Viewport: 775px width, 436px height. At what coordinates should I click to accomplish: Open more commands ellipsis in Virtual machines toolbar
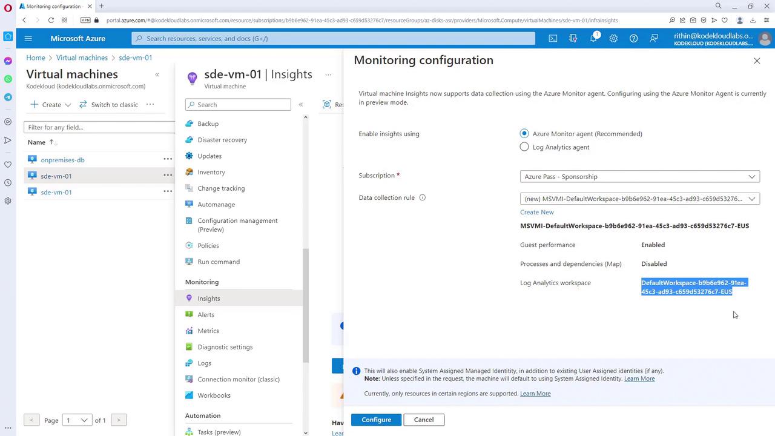150,104
